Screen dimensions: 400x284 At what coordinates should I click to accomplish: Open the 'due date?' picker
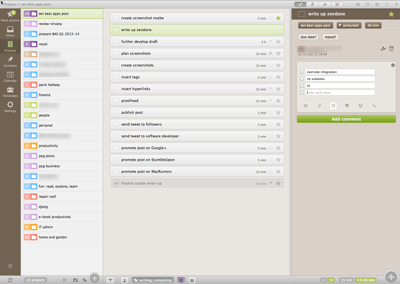pyautogui.click(x=308, y=37)
